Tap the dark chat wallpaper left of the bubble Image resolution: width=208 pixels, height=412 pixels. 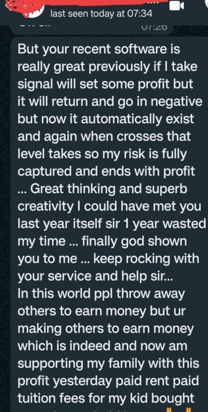(x=5, y=210)
